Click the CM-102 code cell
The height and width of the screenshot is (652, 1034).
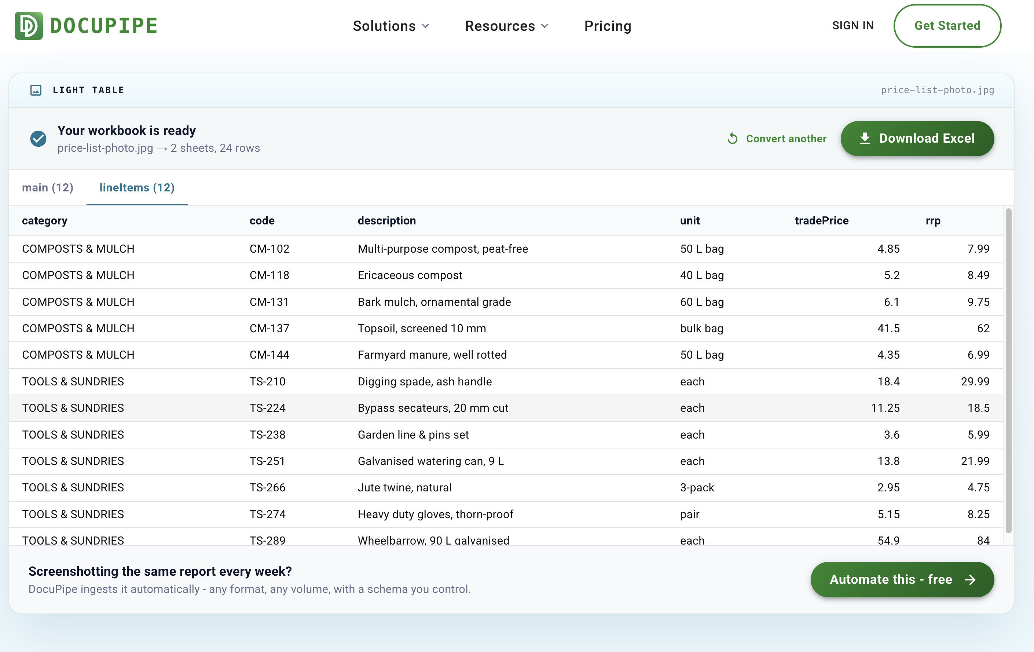[x=269, y=249]
